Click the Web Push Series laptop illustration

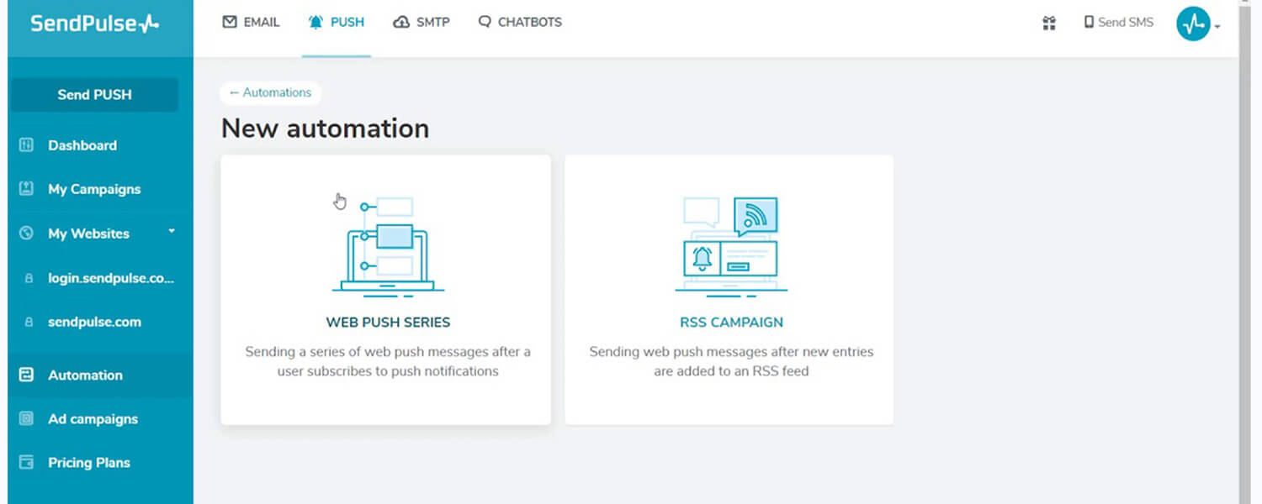388,246
